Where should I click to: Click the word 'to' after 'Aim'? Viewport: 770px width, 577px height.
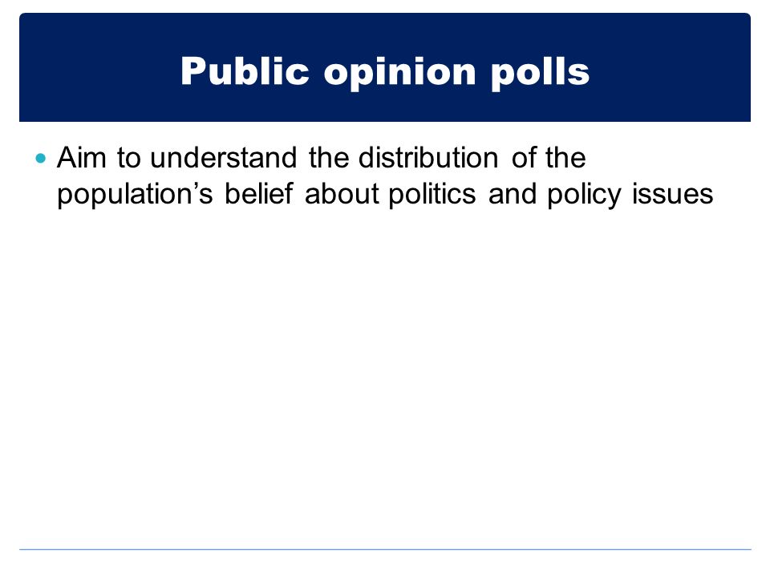point(128,158)
